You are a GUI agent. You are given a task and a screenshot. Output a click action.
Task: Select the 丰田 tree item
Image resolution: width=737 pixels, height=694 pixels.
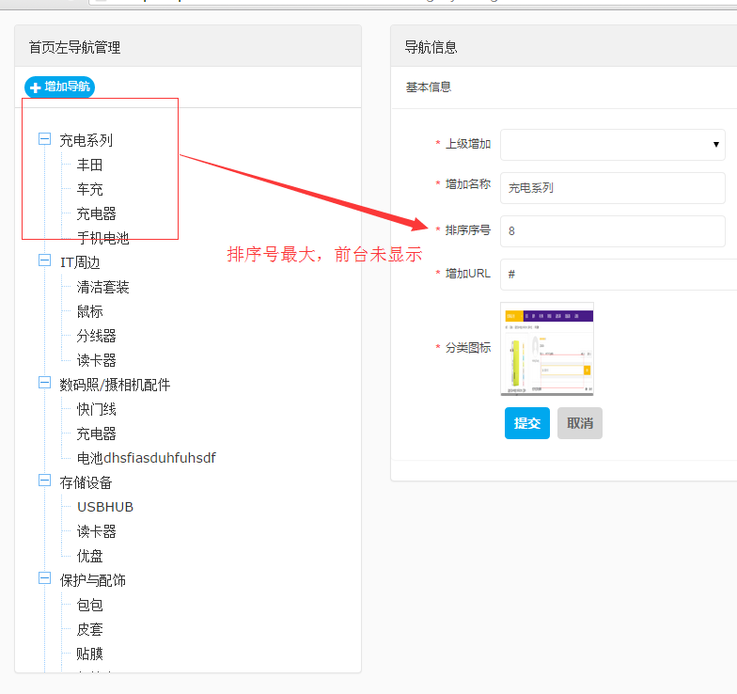pos(90,165)
